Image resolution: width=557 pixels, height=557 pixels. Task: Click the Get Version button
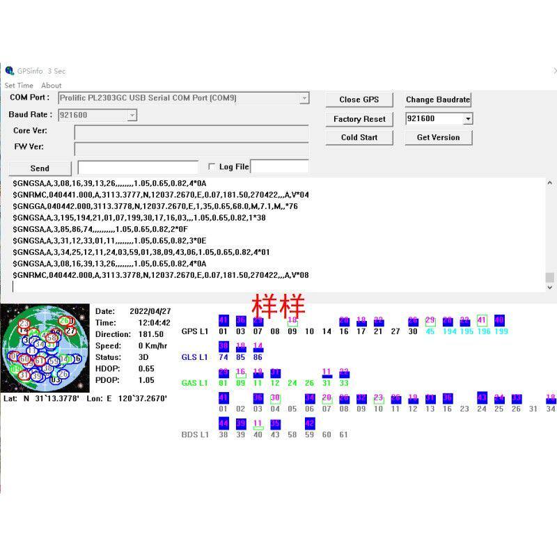pyautogui.click(x=439, y=137)
